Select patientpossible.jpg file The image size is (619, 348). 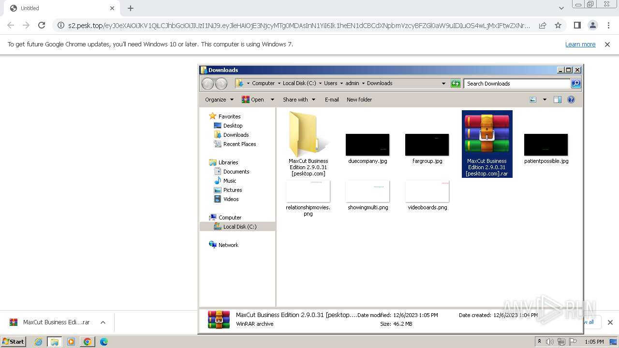click(546, 149)
